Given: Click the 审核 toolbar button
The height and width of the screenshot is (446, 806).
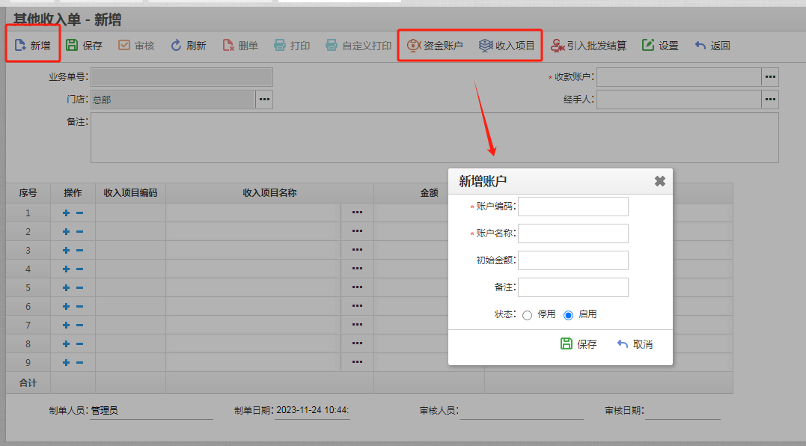Looking at the screenshot, I should pos(136,45).
